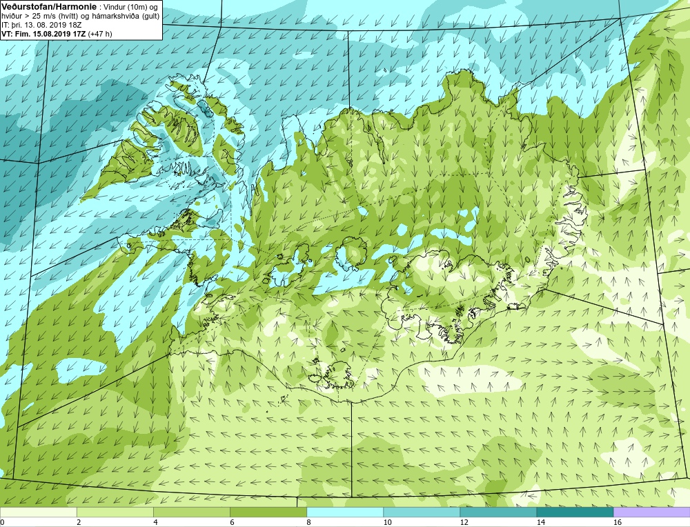Viewport: 690px width, 527px height.
Task: Click the 'Veðurstofan/Harmonie' title text
Action: tap(48, 7)
